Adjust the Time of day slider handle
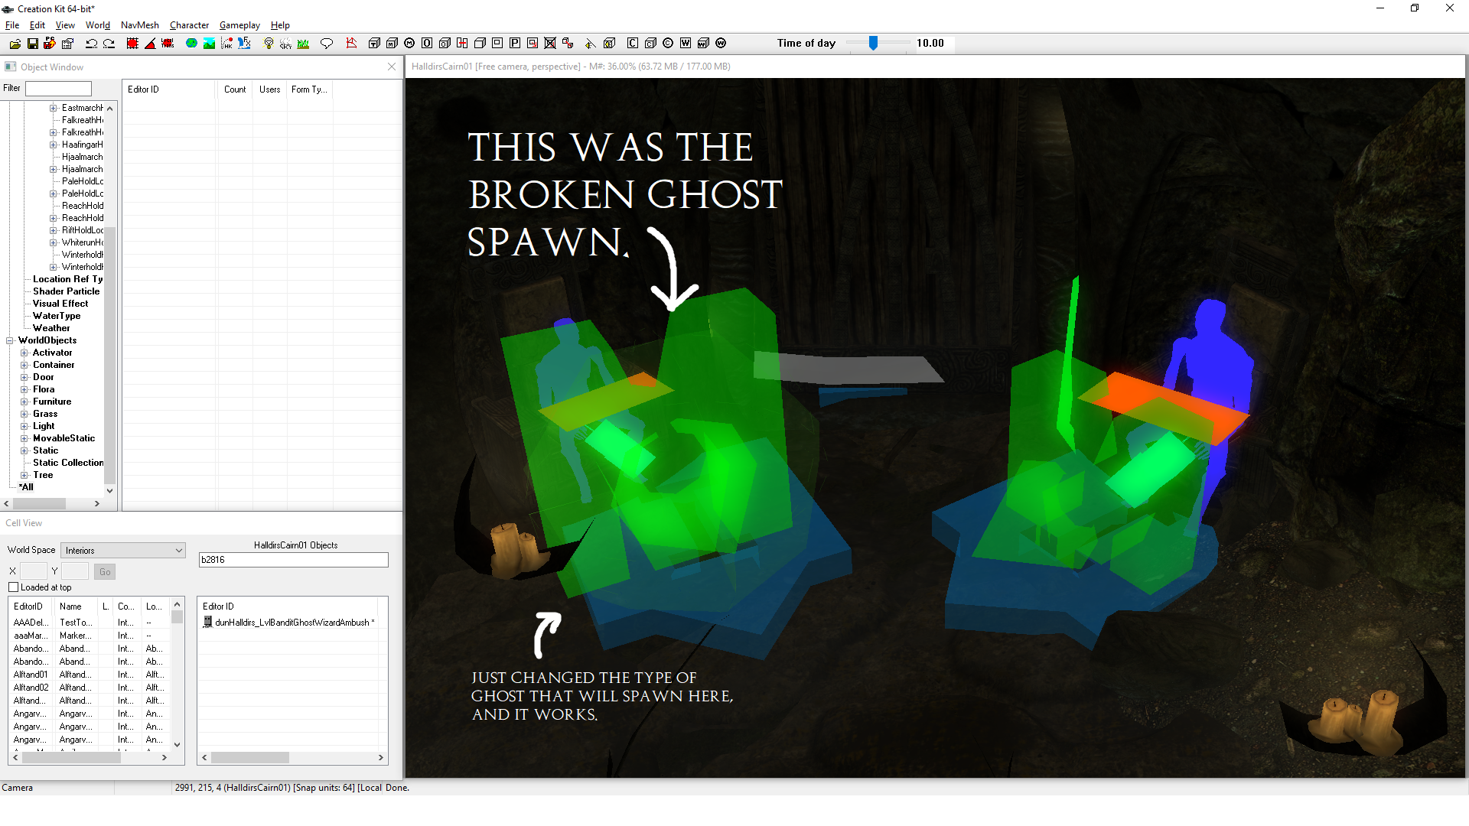The width and height of the screenshot is (1469, 826). (x=873, y=44)
